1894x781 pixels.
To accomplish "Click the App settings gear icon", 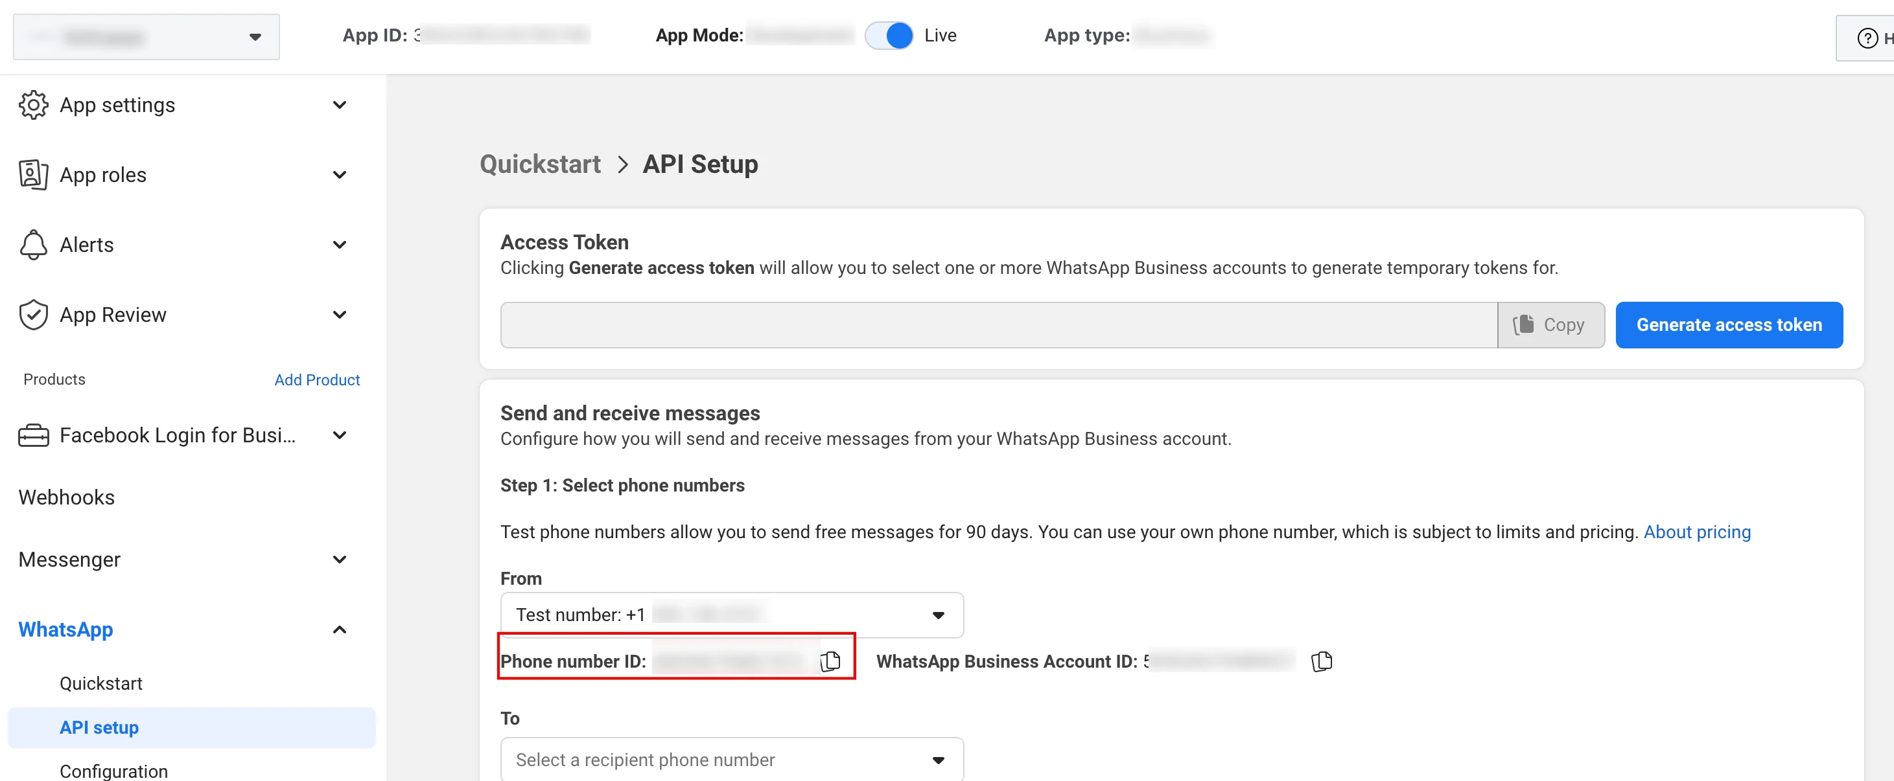I will (33, 105).
